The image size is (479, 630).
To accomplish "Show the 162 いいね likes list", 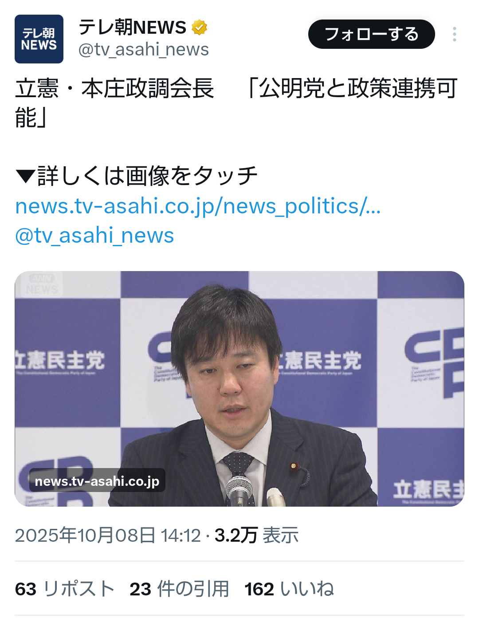I will coord(289,589).
